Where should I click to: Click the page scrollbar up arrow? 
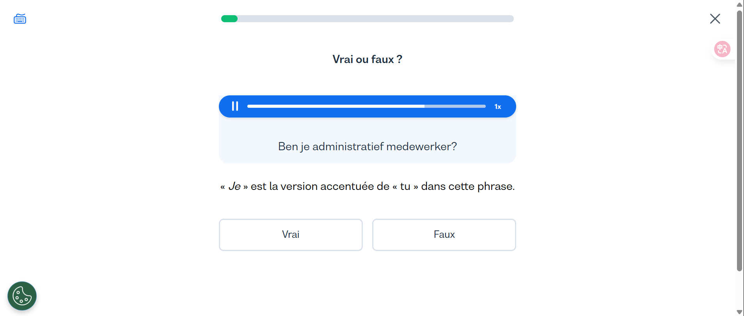click(739, 5)
